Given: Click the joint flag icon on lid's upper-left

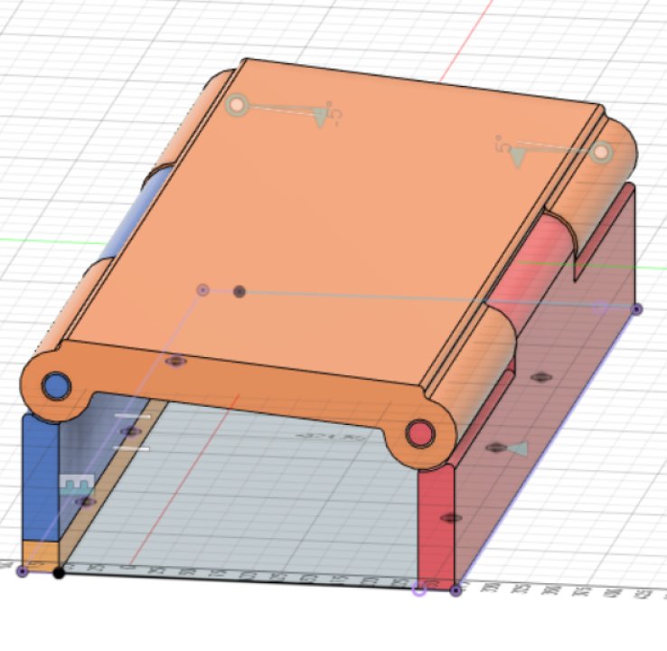Looking at the screenshot, I should coord(320,117).
